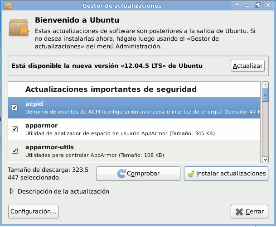Click the scrollbar up arrow of the update list
This screenshot has width=276, height=227.
click(x=265, y=85)
